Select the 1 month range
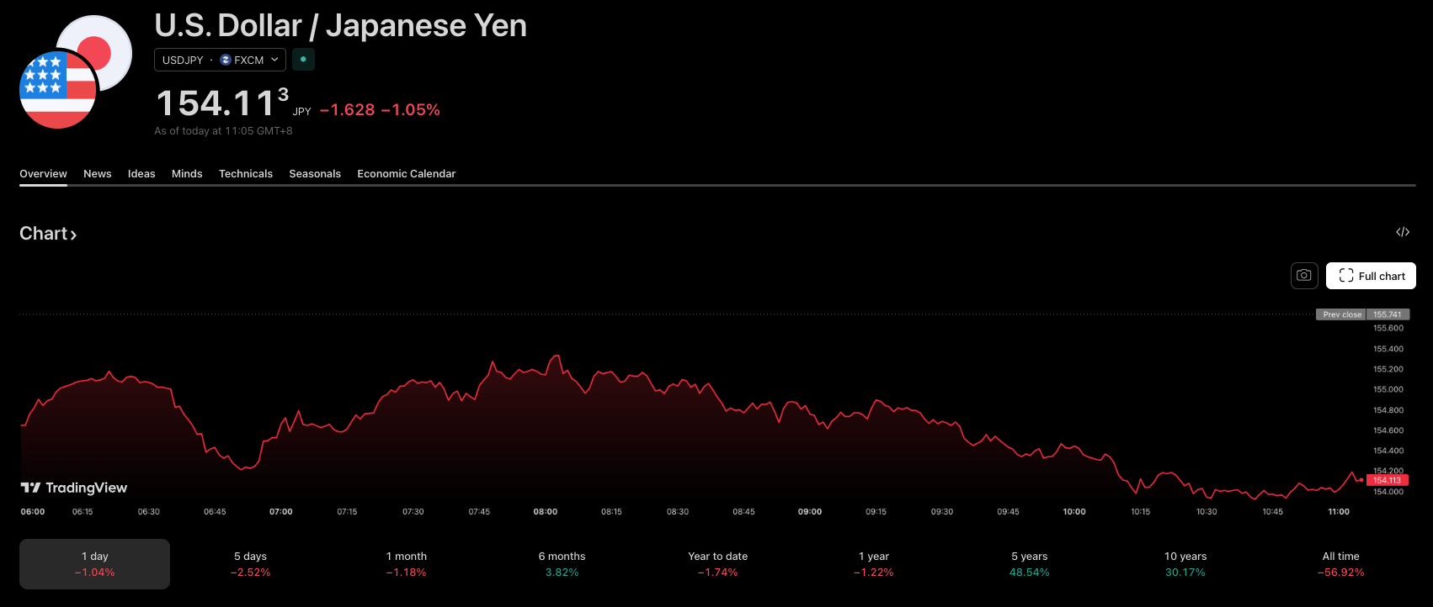 pos(406,564)
